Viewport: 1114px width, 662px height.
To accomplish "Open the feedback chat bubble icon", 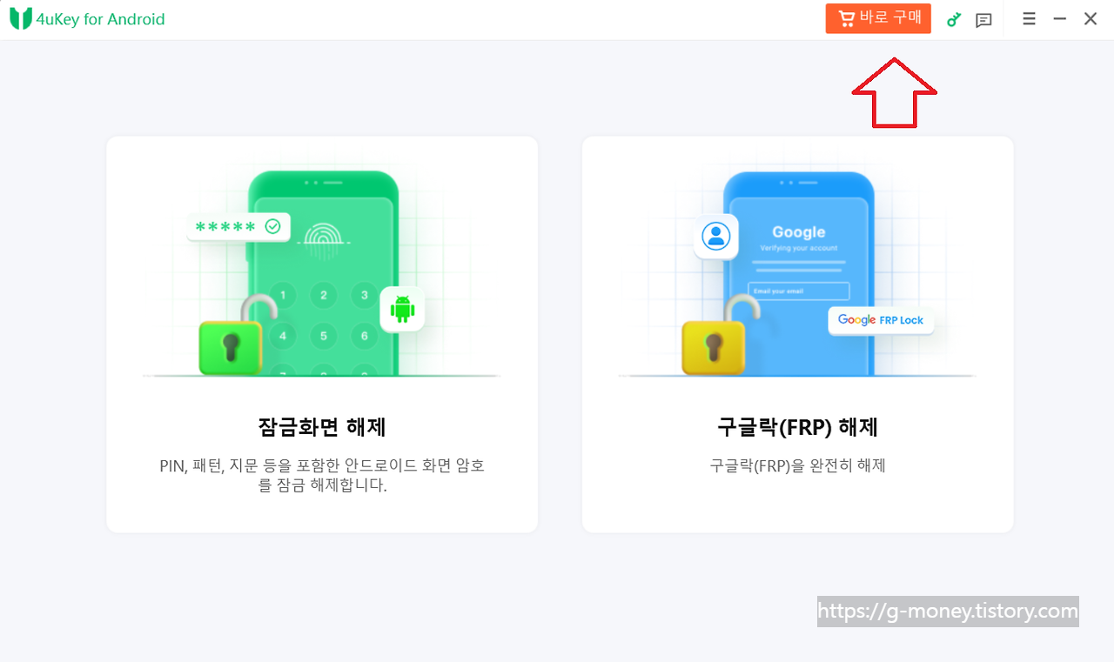I will coord(984,19).
